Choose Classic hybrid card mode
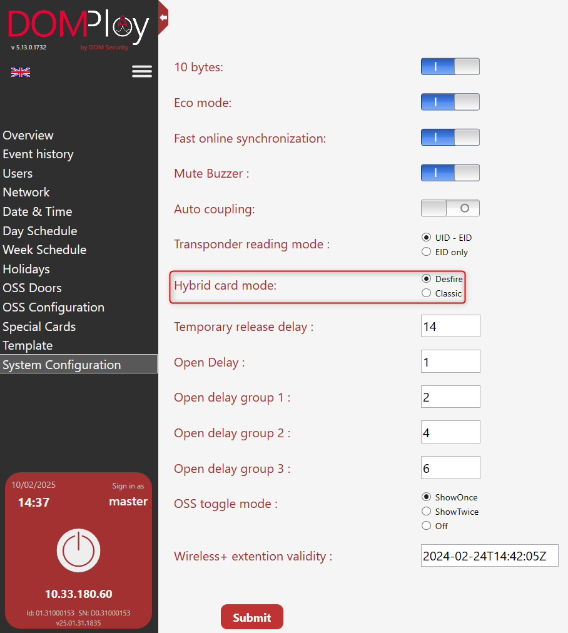This screenshot has width=568, height=633. point(426,293)
